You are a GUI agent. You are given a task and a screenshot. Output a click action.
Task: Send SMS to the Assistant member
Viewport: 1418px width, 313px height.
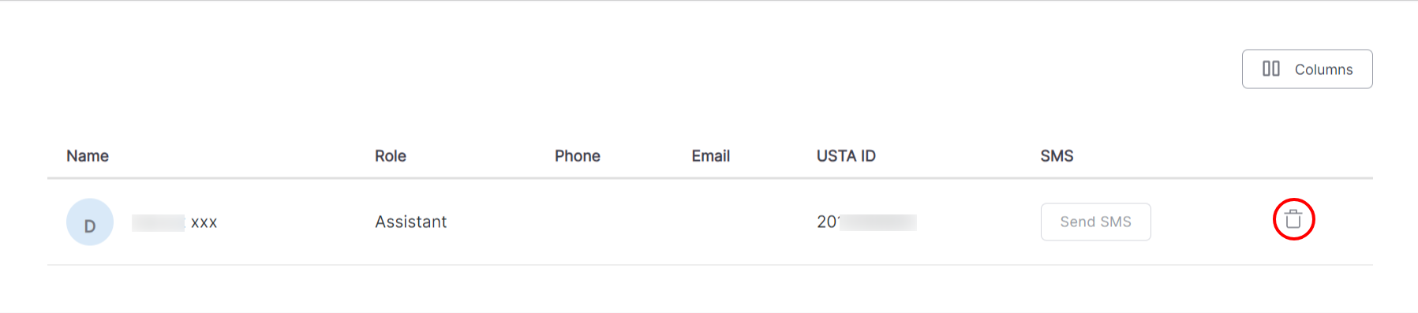click(1095, 222)
